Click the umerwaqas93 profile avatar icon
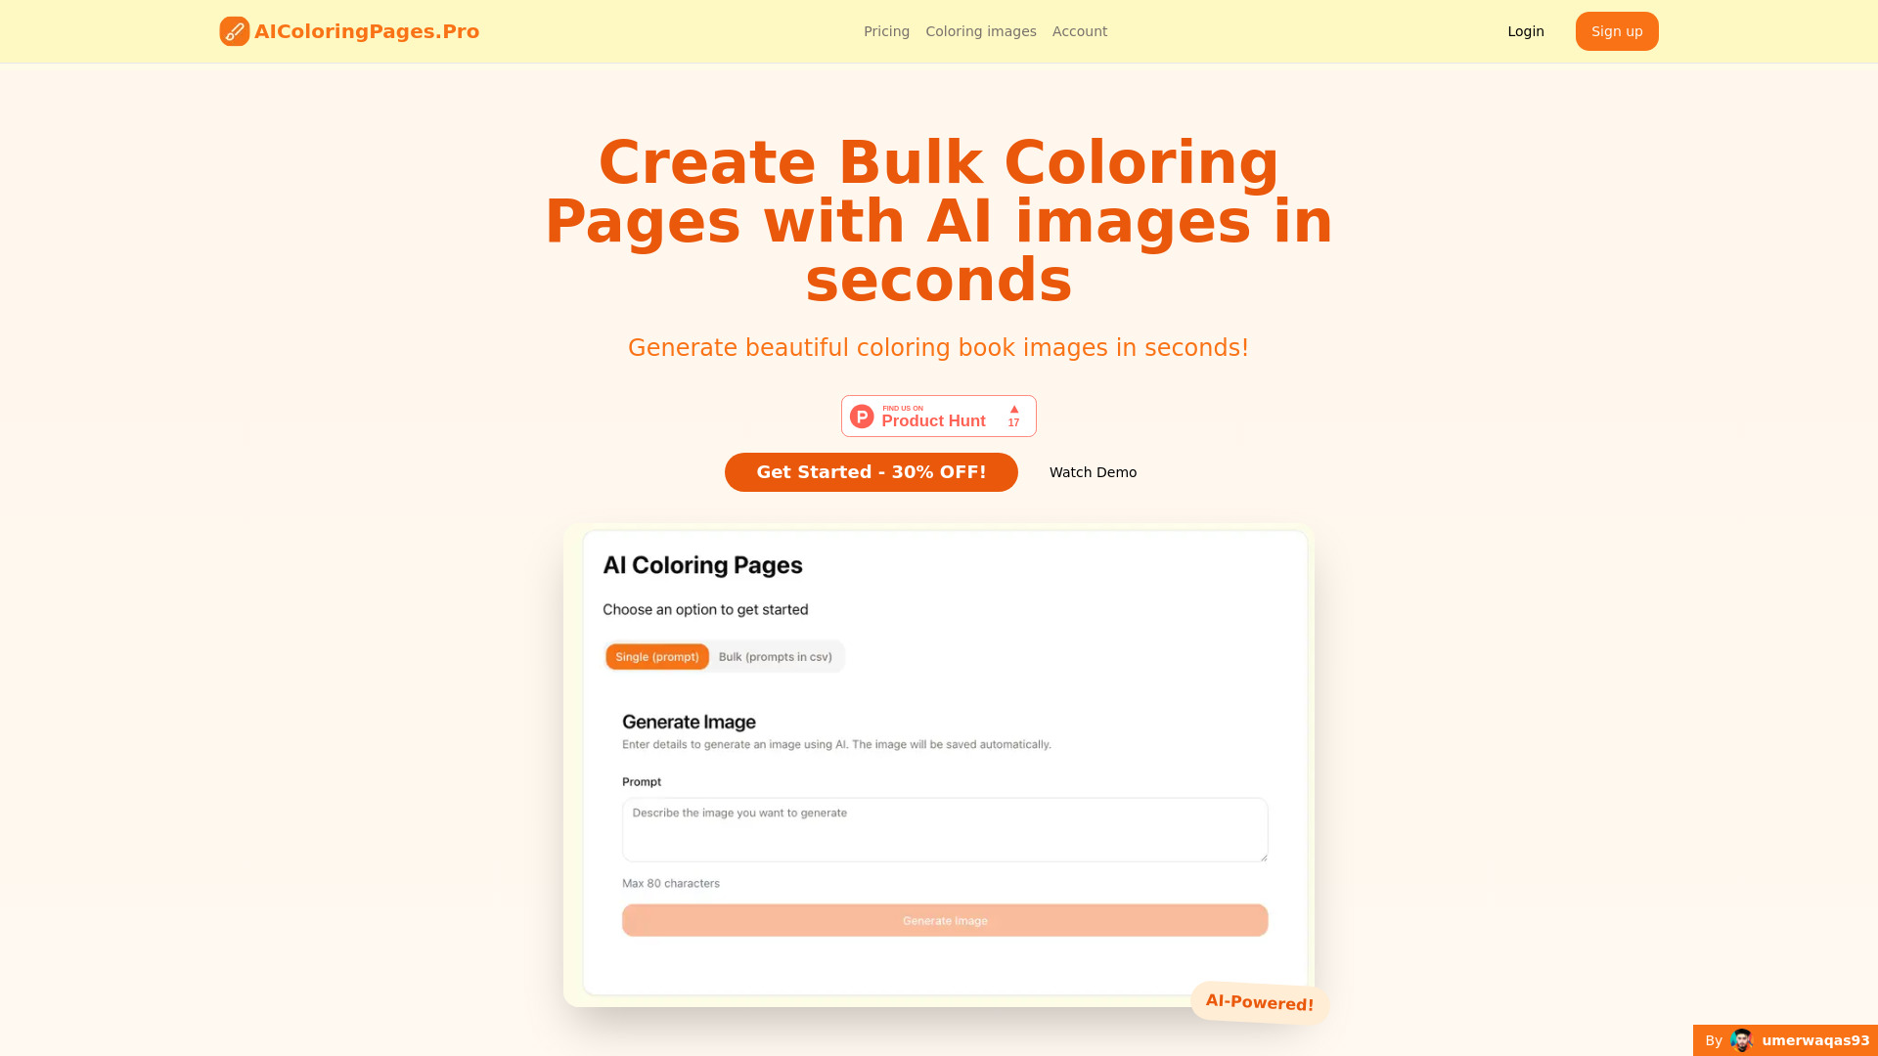1878x1056 pixels. pyautogui.click(x=1743, y=1040)
